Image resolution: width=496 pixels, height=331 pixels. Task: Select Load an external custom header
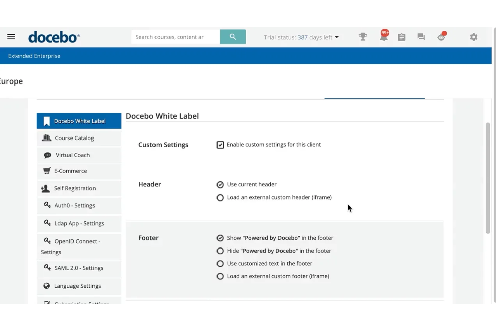coord(220,197)
